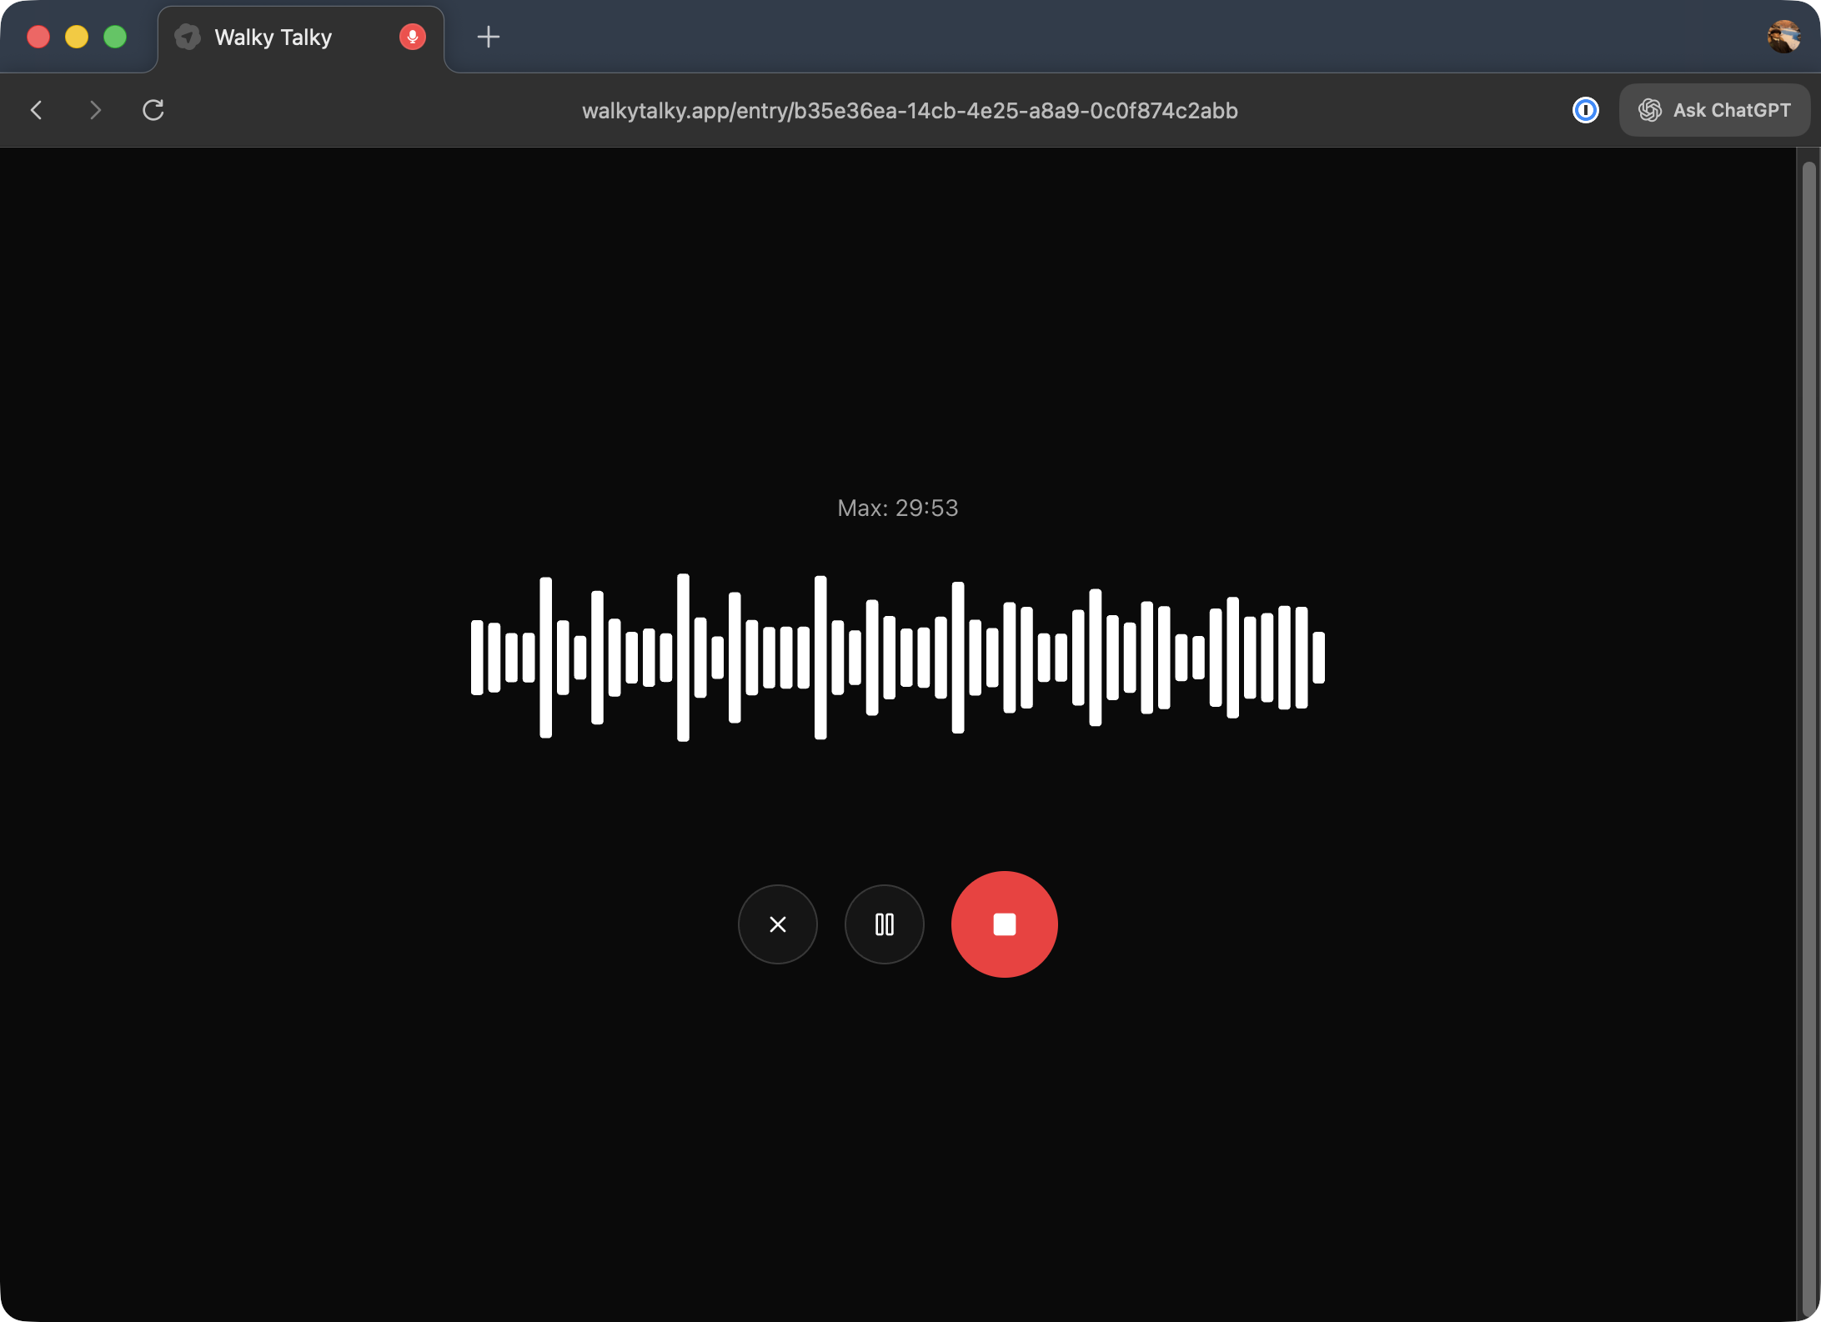1821x1322 pixels.
Task: Click the profile avatar in the top right
Action: [1783, 36]
